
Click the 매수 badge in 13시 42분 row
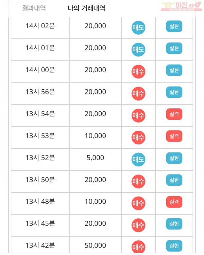138,247
